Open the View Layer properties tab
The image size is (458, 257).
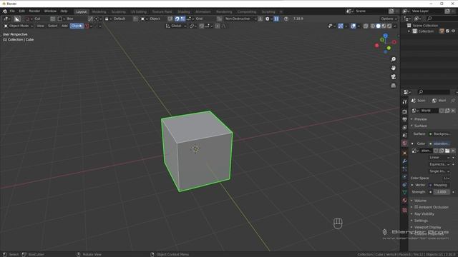(x=404, y=127)
